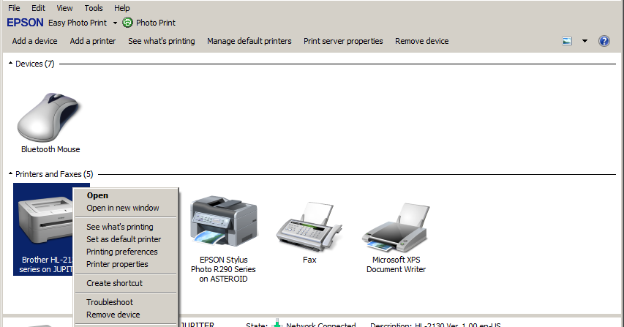Click the Bluetooth Mouse label
Image resolution: width=624 pixels, height=327 pixels.
click(50, 149)
